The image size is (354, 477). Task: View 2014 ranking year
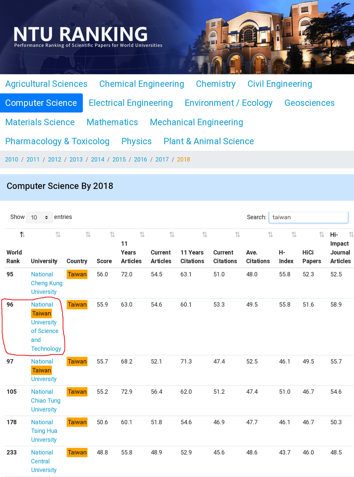tap(98, 160)
